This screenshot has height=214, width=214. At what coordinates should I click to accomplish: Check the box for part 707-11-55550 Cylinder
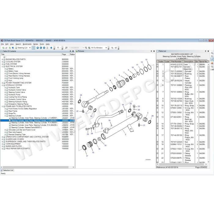pos(157,71)
